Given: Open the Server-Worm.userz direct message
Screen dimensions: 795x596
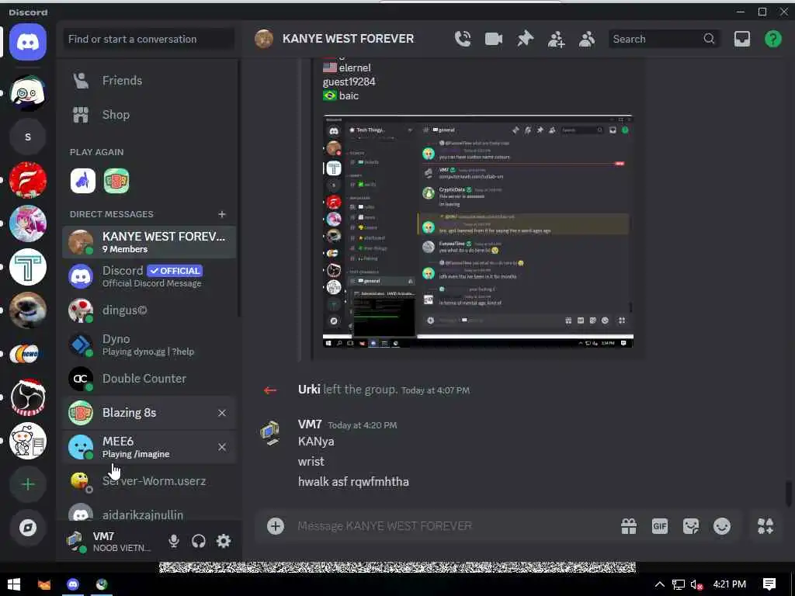Looking at the screenshot, I should pyautogui.click(x=150, y=481).
